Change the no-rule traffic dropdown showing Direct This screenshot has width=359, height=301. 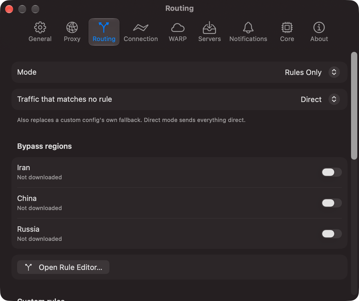click(x=320, y=99)
